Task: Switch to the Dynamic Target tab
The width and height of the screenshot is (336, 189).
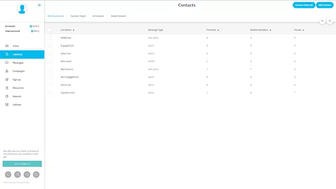Action: click(78, 16)
